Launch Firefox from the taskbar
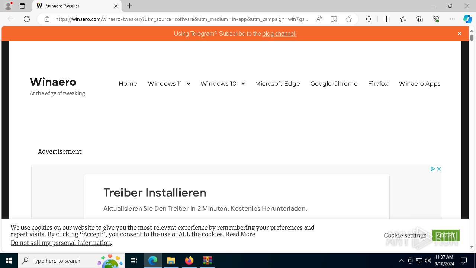 pyautogui.click(x=189, y=261)
